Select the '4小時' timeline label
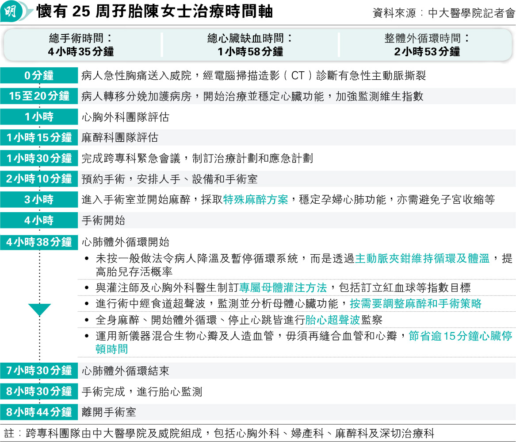The width and height of the screenshot is (516, 442). click(x=39, y=220)
